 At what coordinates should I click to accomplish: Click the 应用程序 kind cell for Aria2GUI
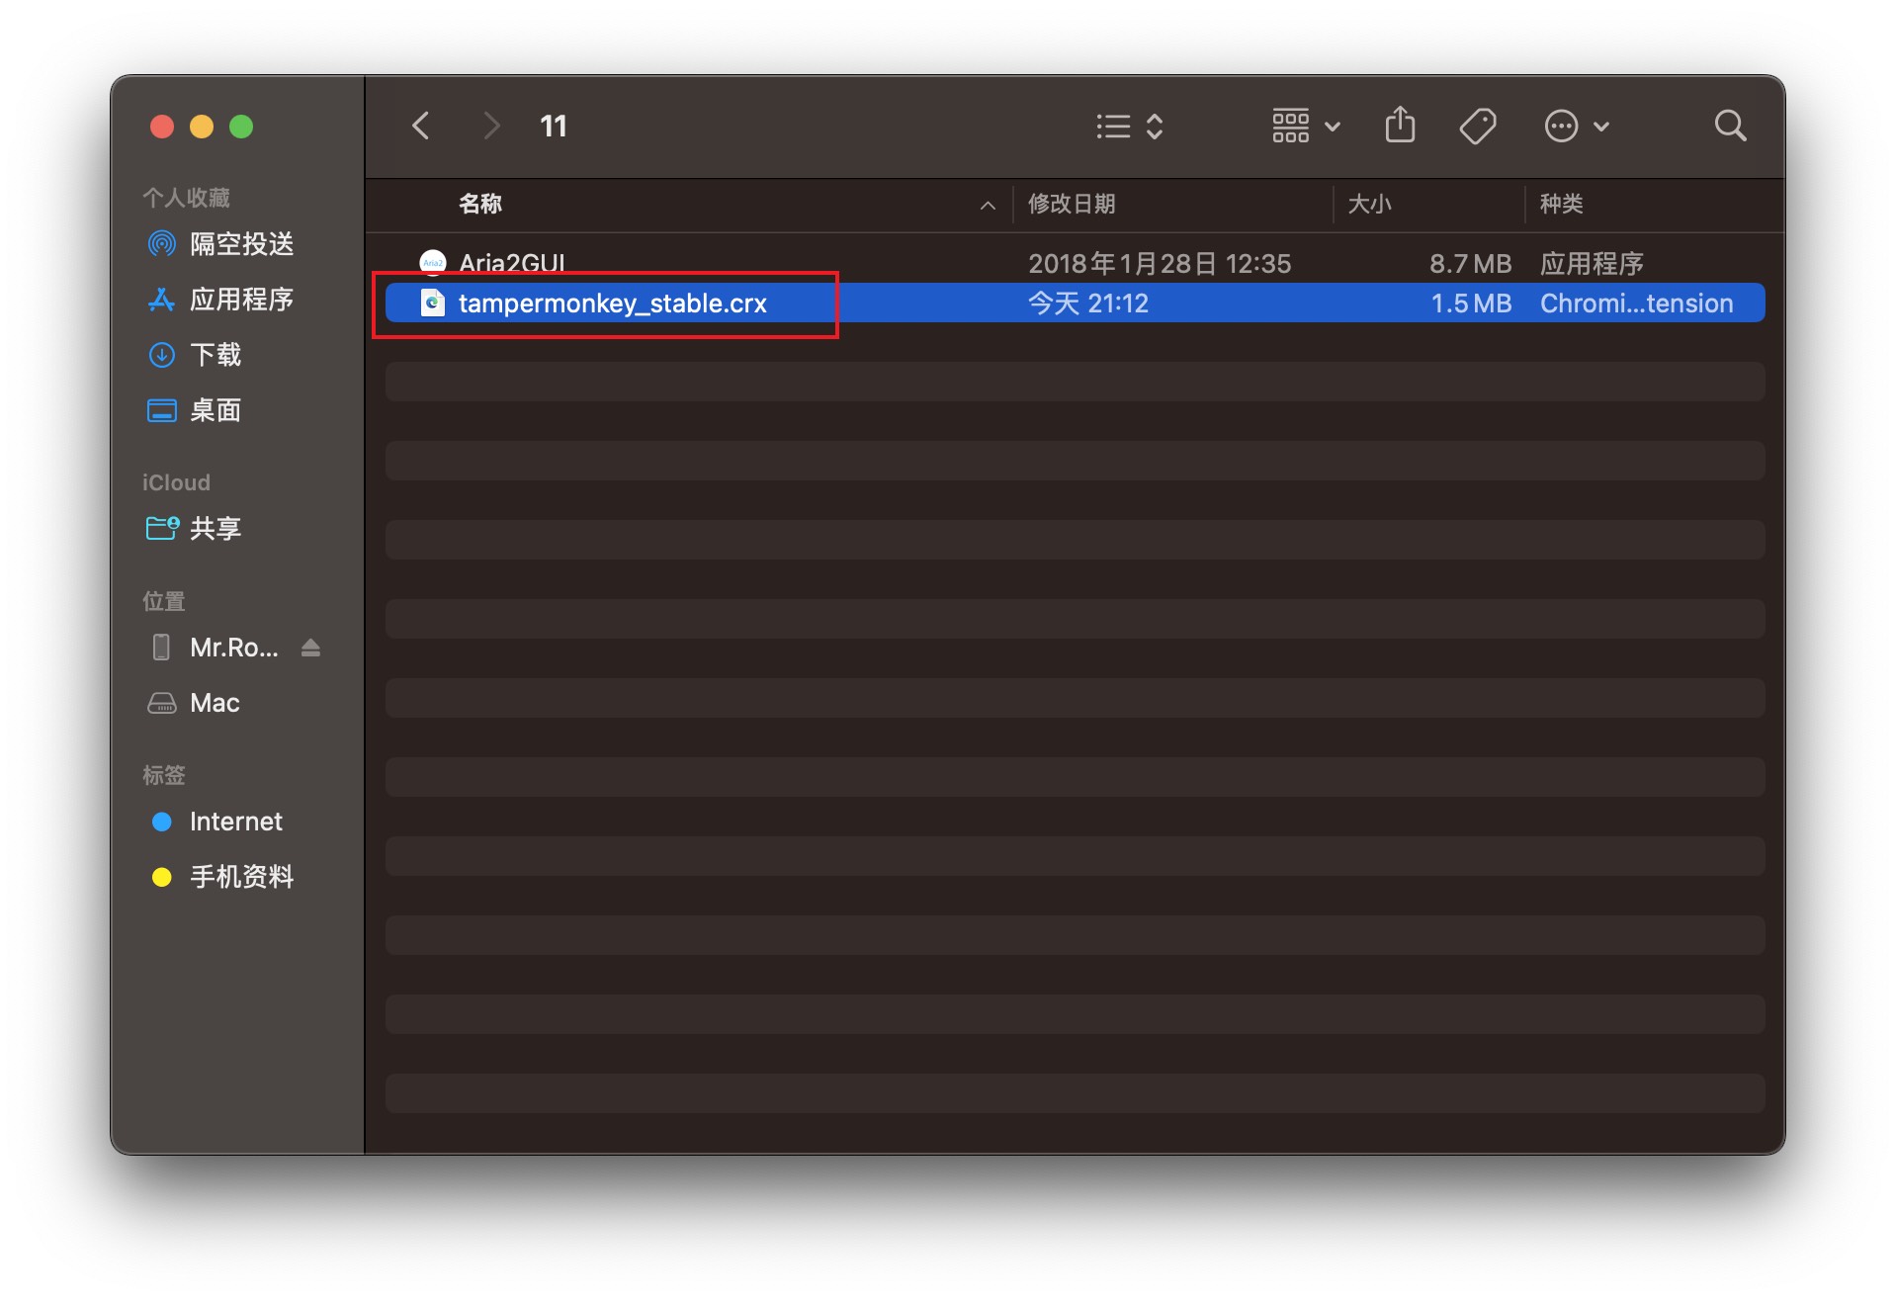(x=1592, y=263)
